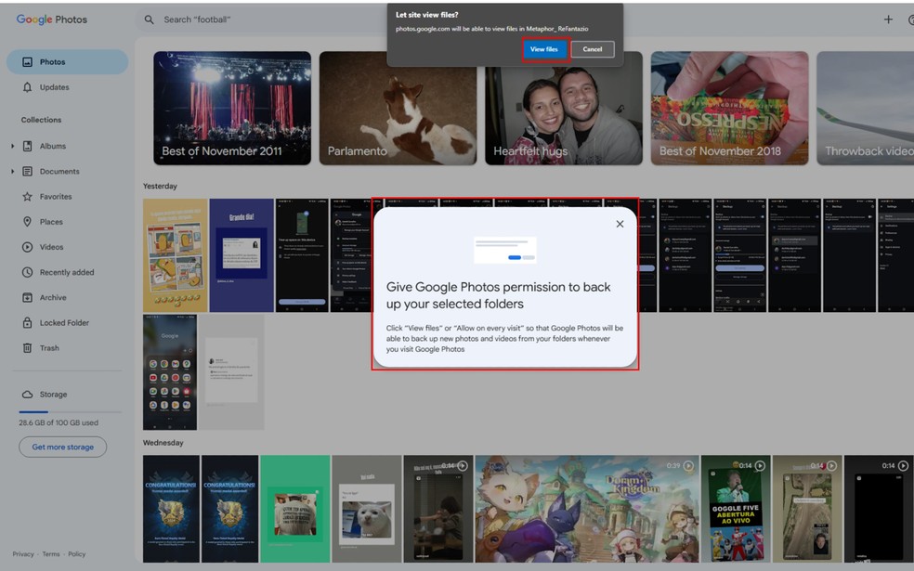This screenshot has height=571, width=914.
Task: Open Recently added collection
Action: click(x=65, y=273)
